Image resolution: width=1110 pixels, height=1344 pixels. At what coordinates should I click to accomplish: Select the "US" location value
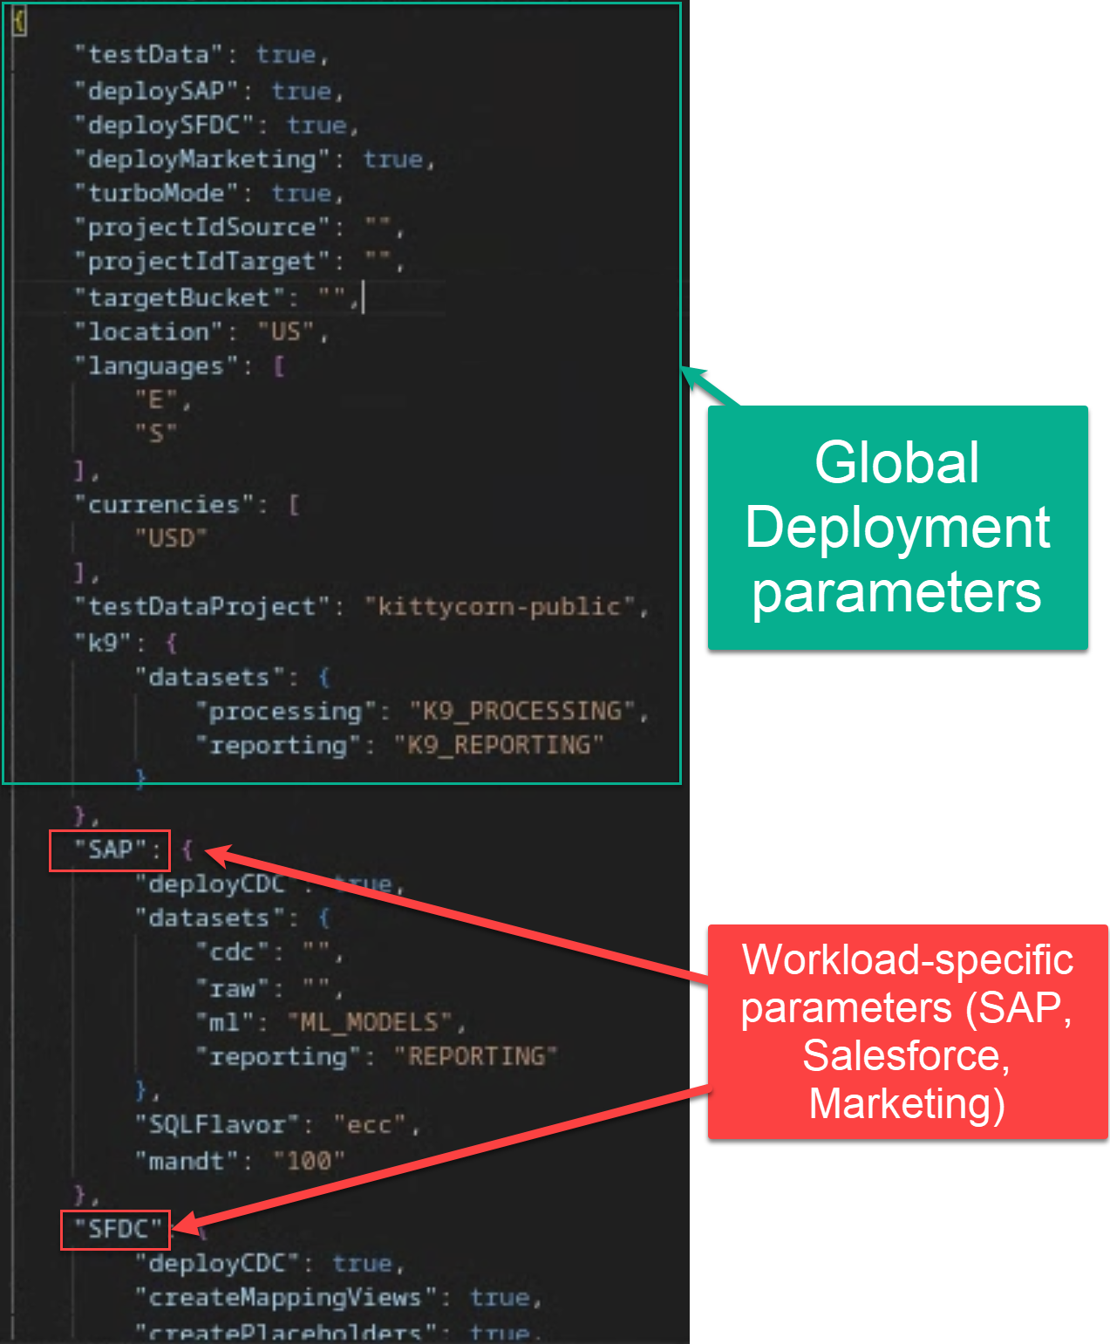click(285, 332)
